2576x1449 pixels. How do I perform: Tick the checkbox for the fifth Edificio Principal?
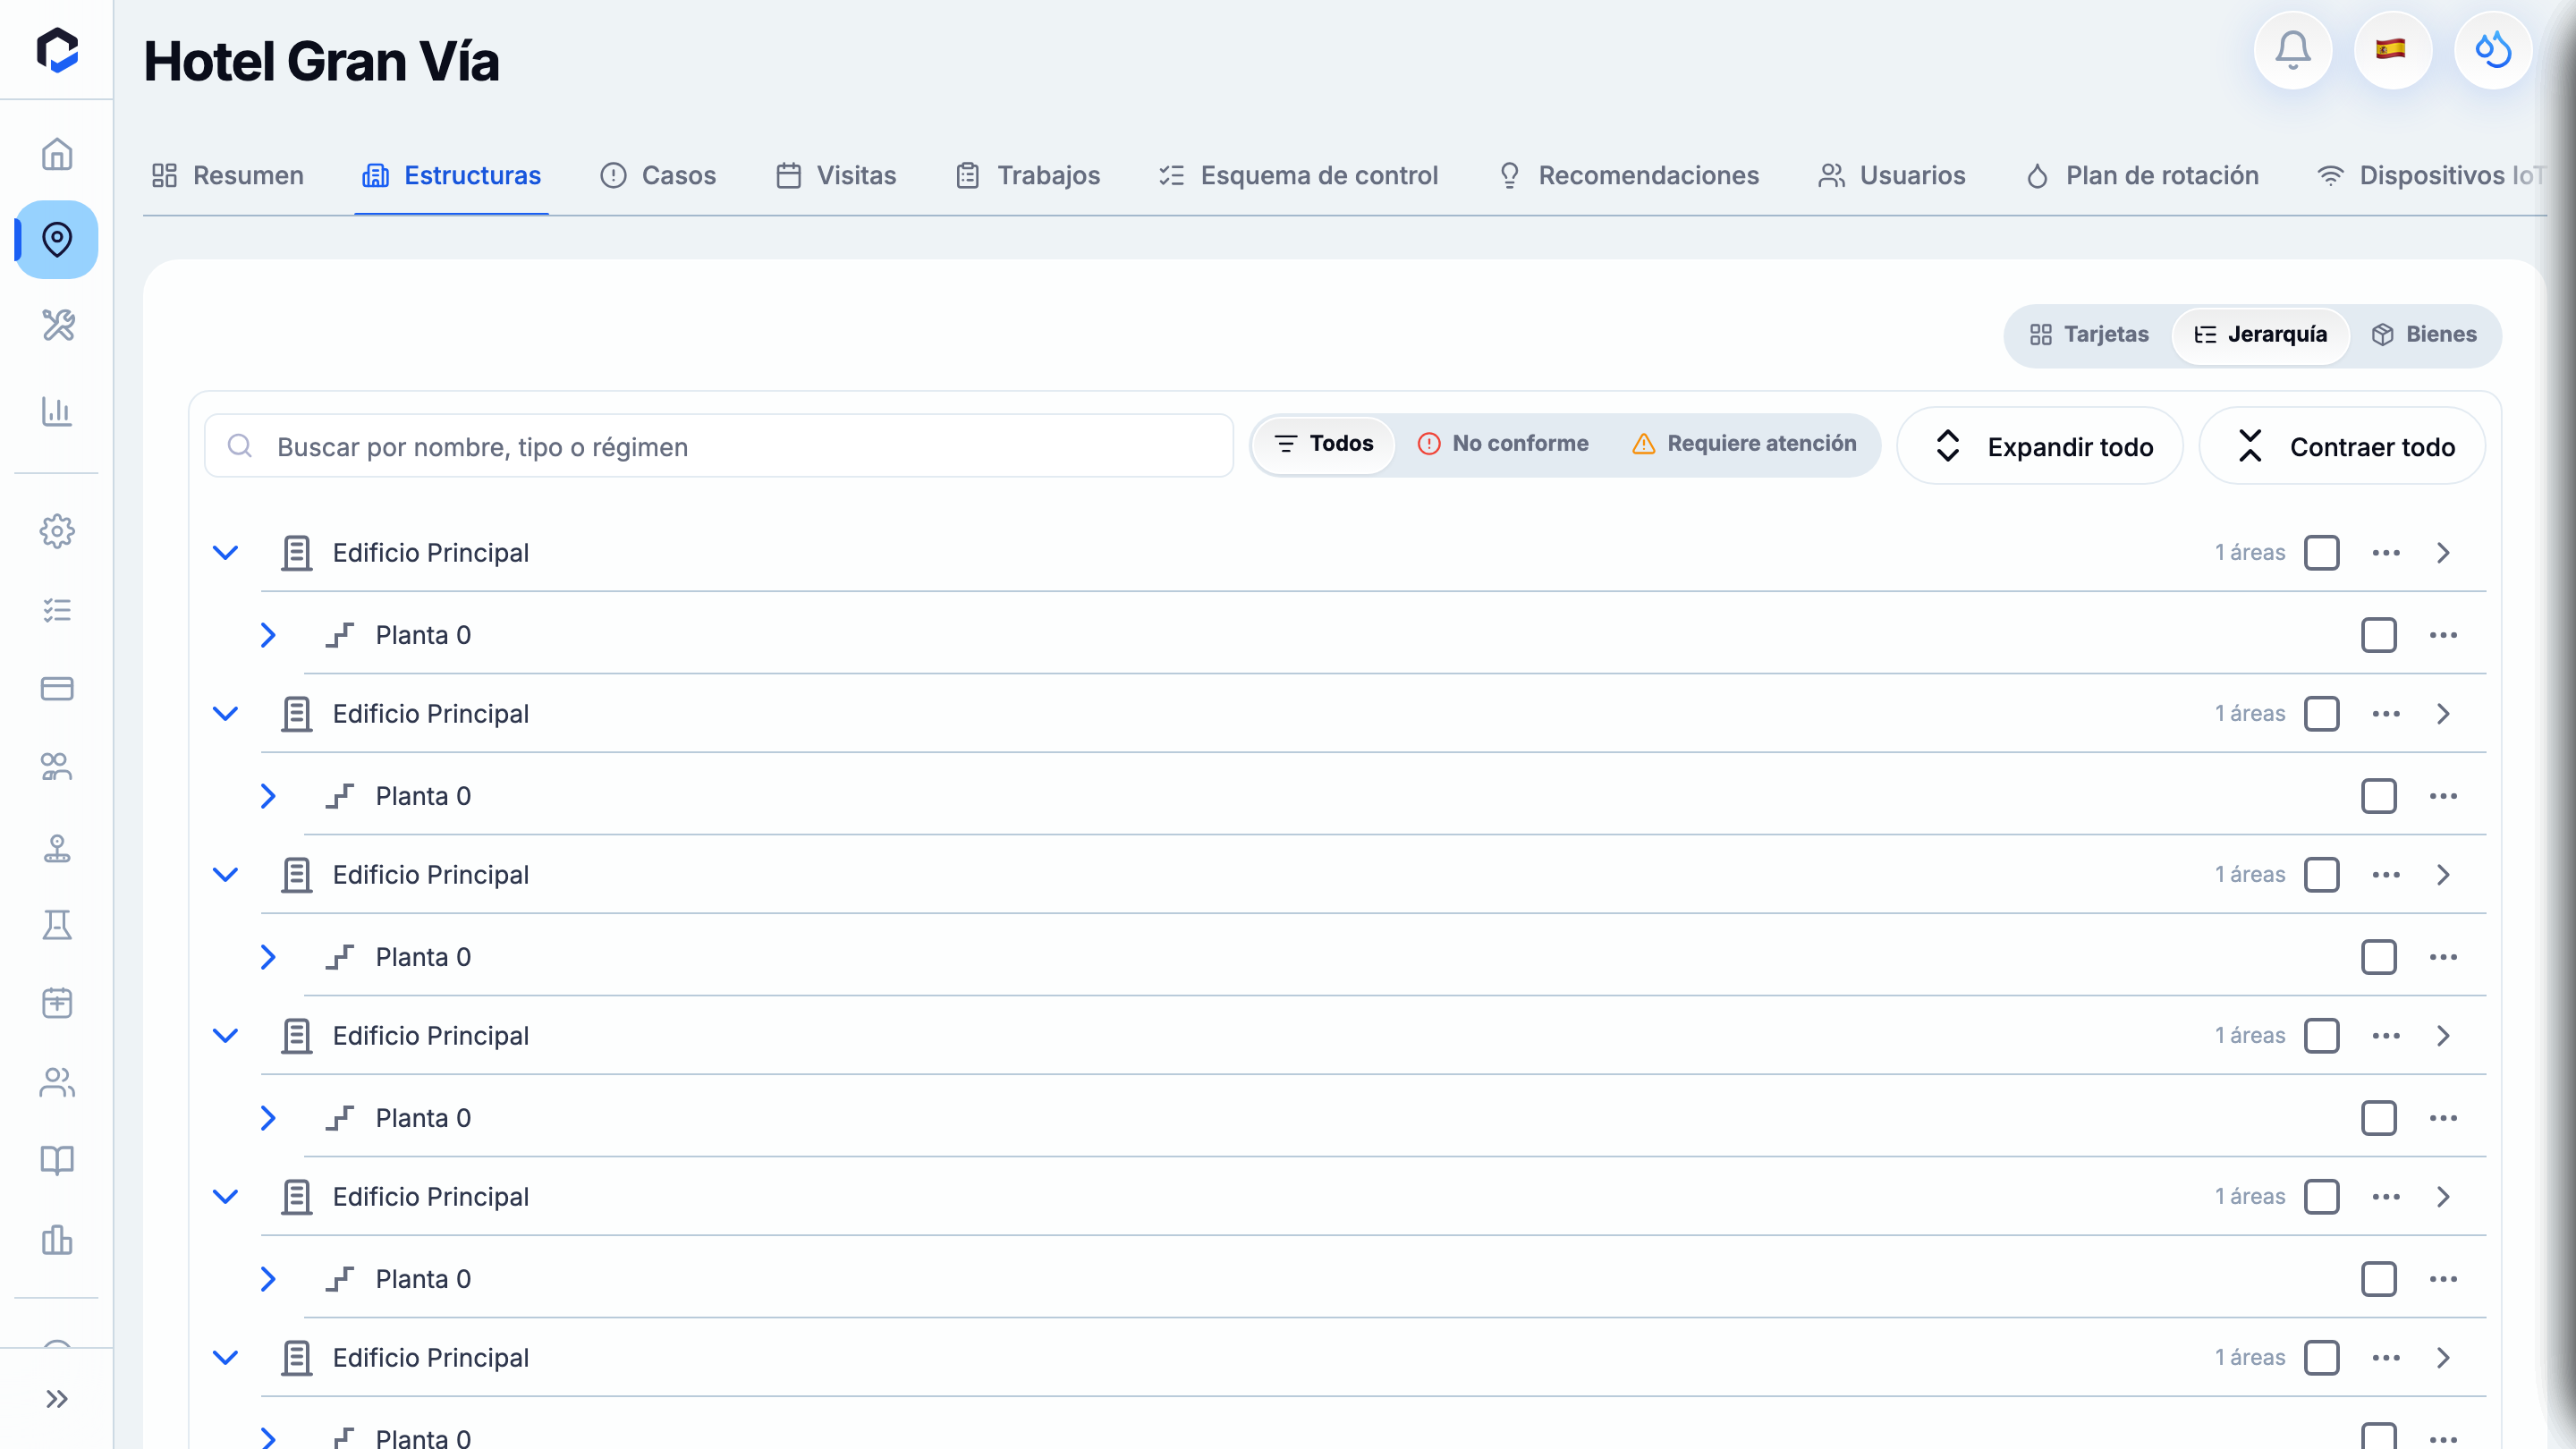(2321, 1197)
